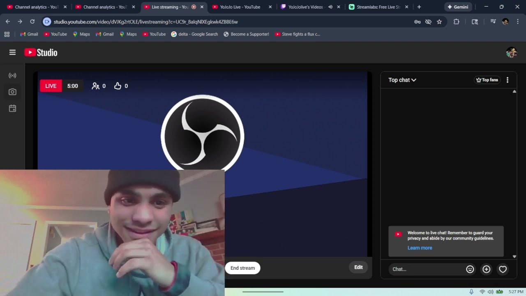This screenshot has width=526, height=296.
Task: Click the Edit button below the preview
Action: tap(359, 267)
